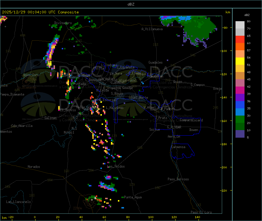Click the Nihuil place label
This screenshot has height=221, width=262.
click(69, 132)
